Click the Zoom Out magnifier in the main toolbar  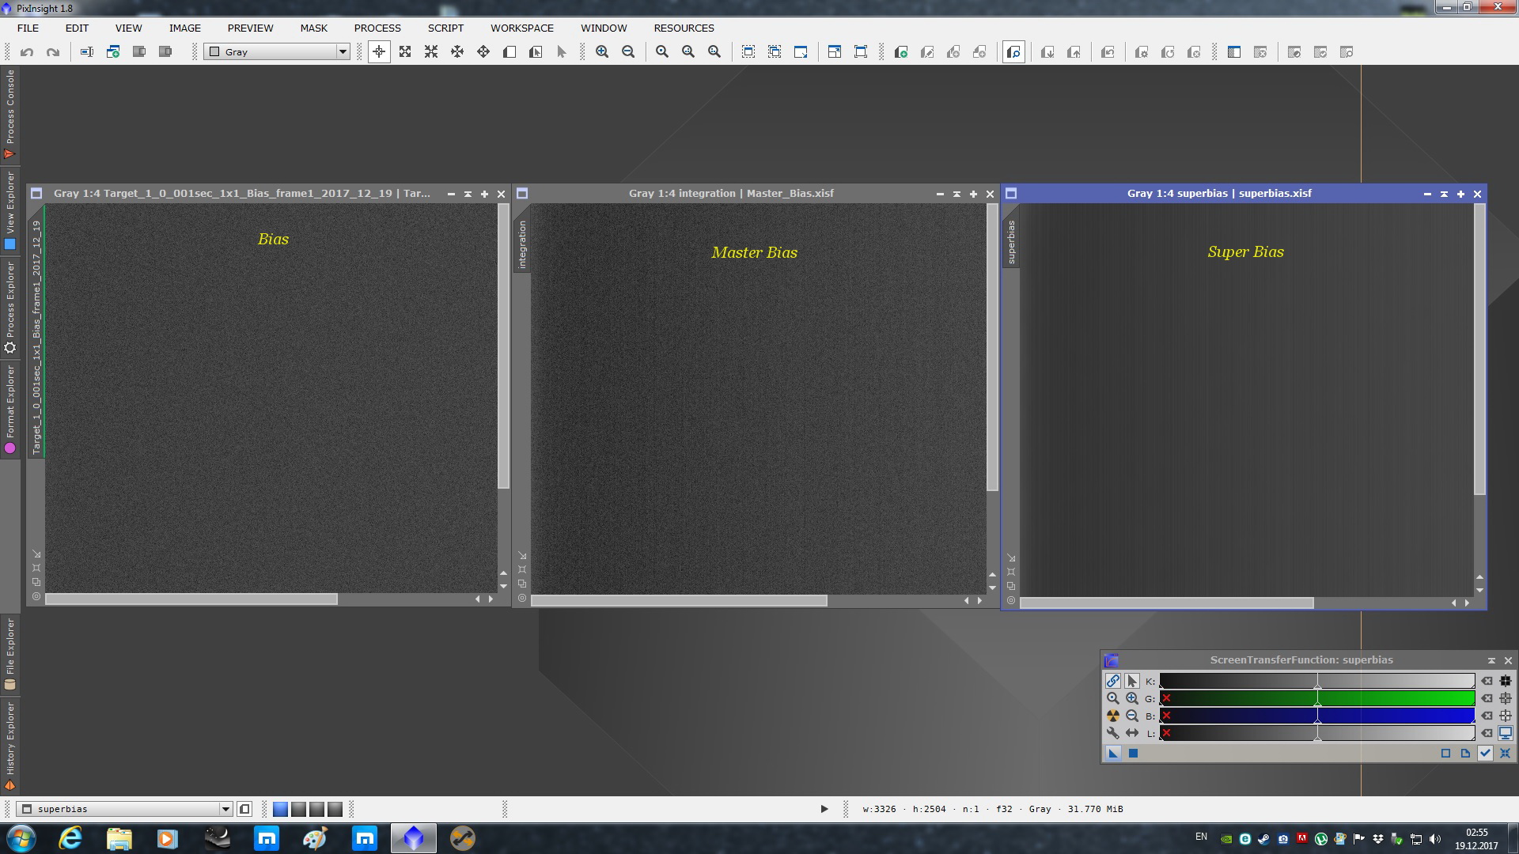(628, 52)
